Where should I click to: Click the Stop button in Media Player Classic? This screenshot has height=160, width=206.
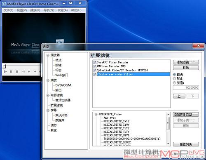point(17,71)
